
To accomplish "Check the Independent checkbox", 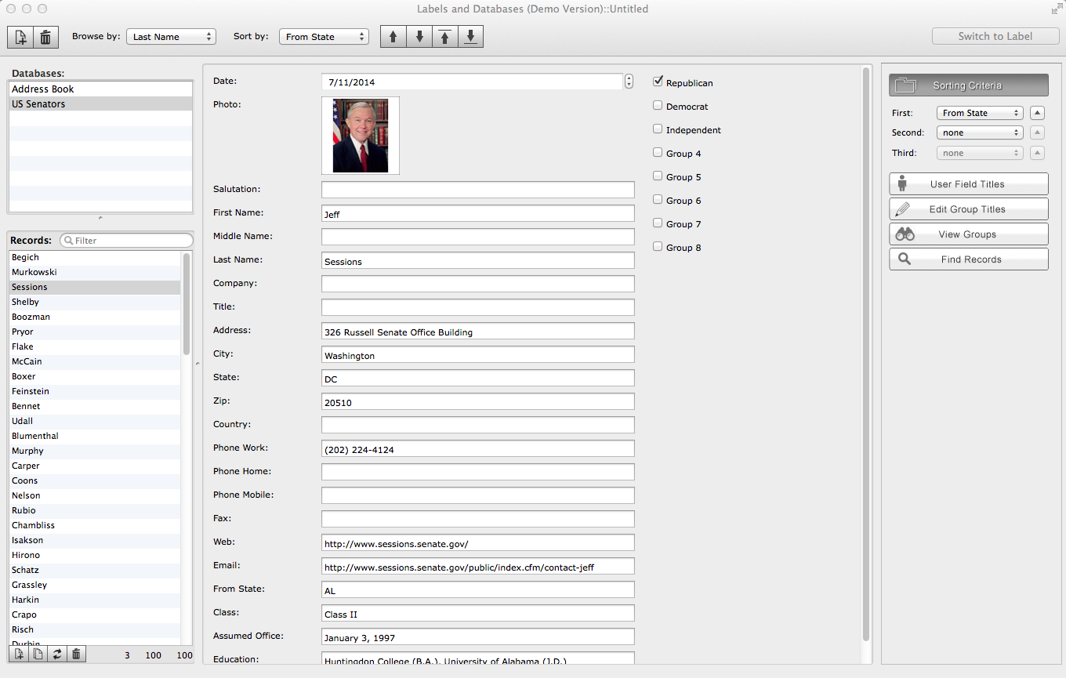I will click(x=658, y=129).
